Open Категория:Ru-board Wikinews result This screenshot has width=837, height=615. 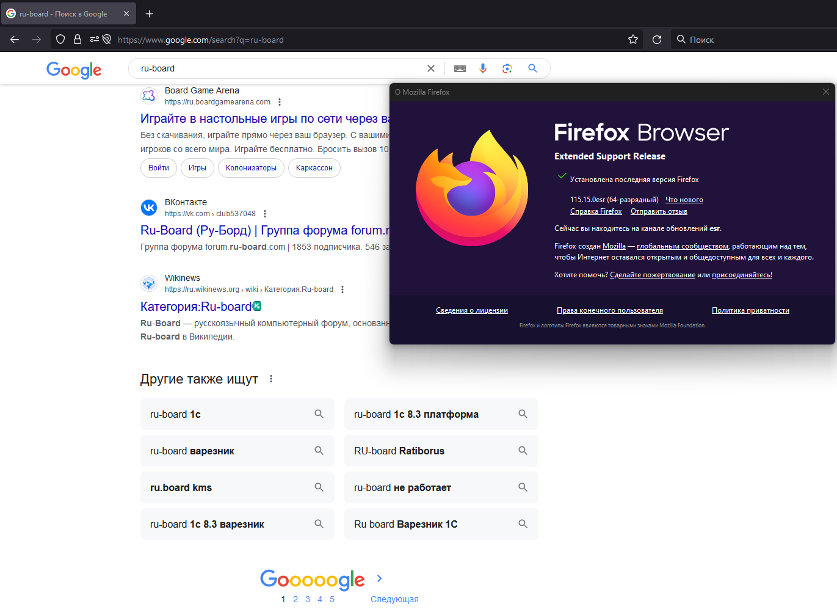coord(196,307)
